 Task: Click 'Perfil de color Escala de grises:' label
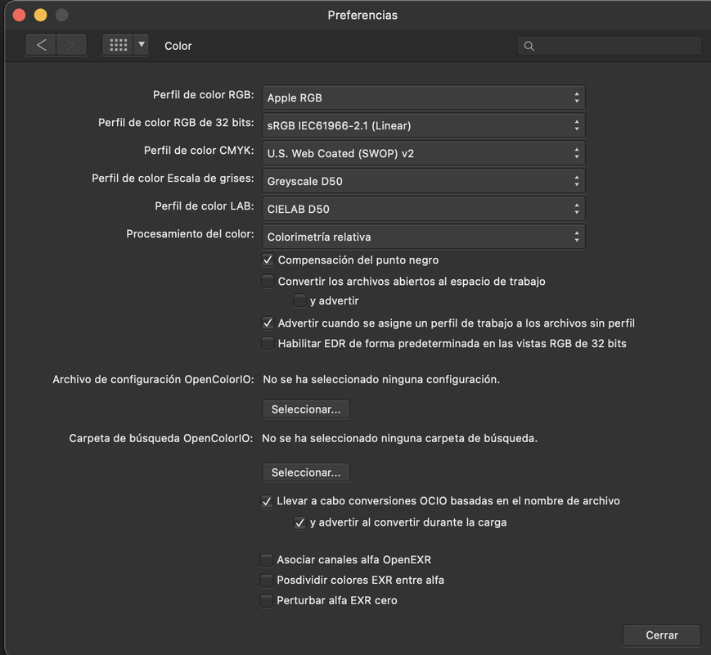coord(173,178)
